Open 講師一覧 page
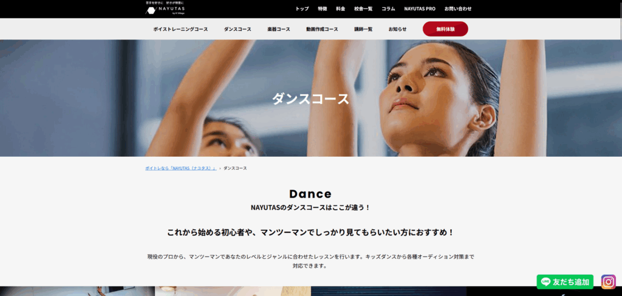622x296 pixels. point(363,29)
